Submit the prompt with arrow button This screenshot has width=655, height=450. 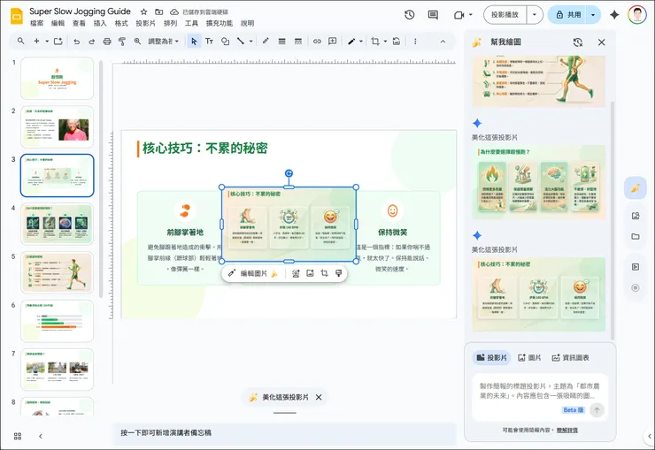pos(597,410)
